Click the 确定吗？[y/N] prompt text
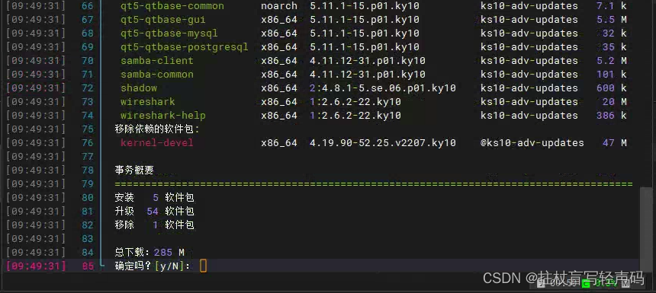Viewport: 656px width, 293px height. [x=153, y=266]
